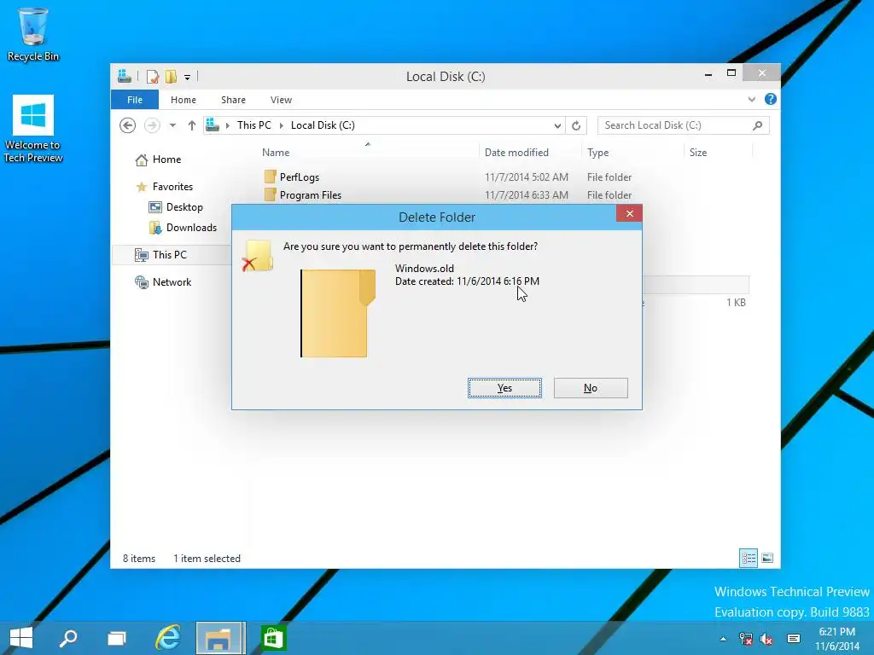
Task: Sort by the Size column header
Action: [698, 153]
